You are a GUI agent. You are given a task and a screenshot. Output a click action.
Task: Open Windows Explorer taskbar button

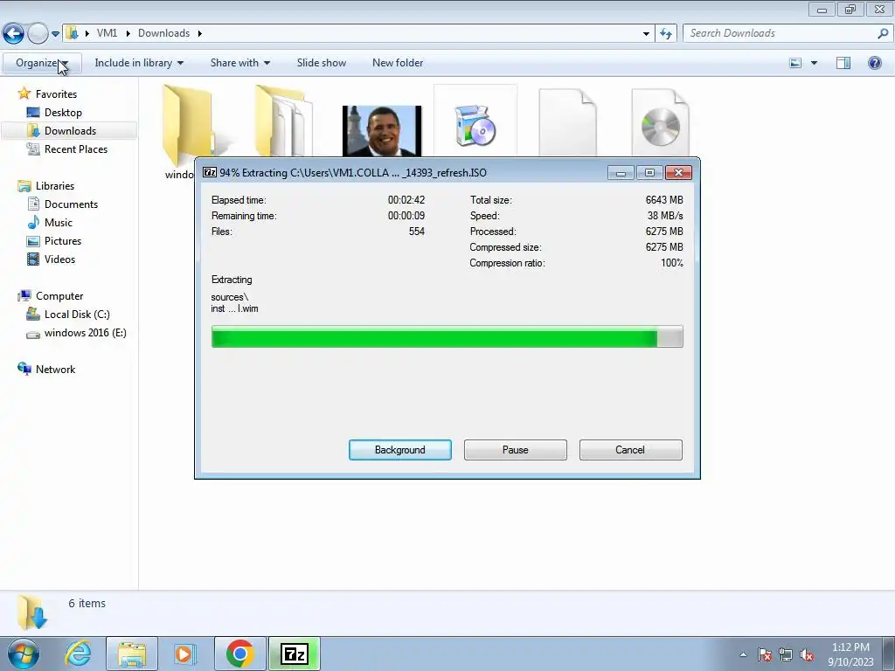[x=132, y=654]
